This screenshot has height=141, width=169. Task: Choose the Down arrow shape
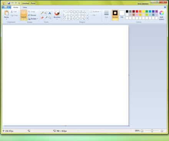[65, 18]
